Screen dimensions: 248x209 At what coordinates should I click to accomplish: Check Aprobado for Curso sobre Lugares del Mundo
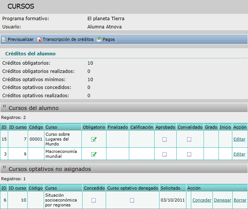pos(164,139)
